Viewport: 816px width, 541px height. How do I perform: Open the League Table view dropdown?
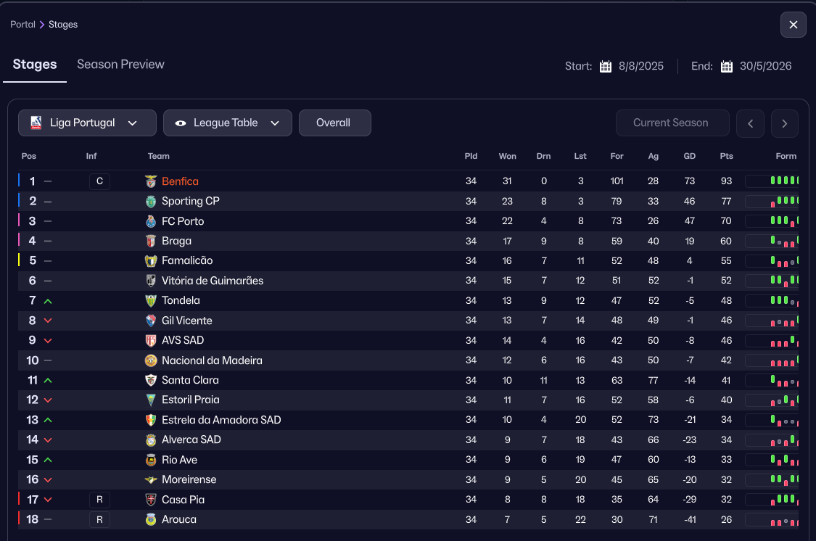275,123
